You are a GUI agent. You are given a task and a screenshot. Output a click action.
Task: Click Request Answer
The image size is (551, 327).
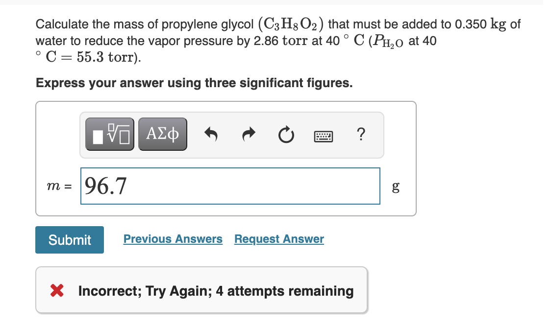(278, 239)
